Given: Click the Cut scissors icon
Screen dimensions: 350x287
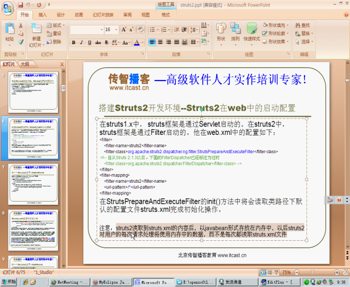Looking at the screenshot, I should pos(20,25).
